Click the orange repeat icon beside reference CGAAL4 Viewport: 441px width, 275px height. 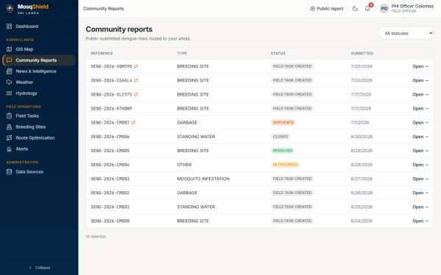tap(136, 80)
